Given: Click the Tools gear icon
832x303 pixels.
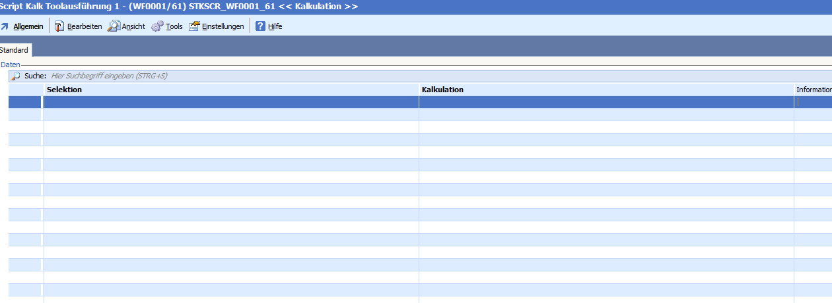Looking at the screenshot, I should pos(157,26).
